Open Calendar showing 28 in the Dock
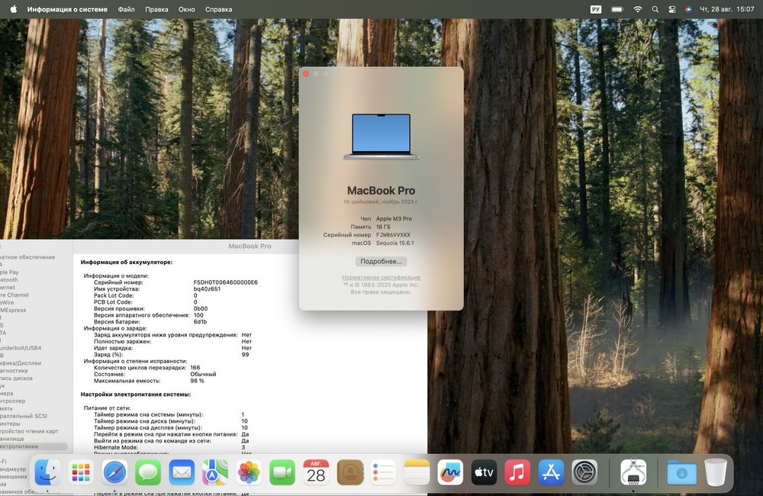Image resolution: width=763 pixels, height=496 pixels. pos(316,472)
